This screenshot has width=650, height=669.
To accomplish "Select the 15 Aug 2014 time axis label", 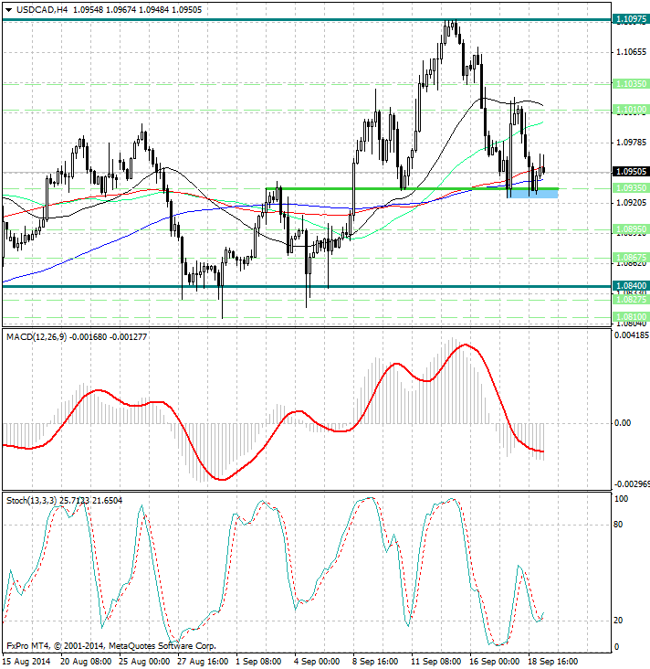I will (x=26, y=662).
